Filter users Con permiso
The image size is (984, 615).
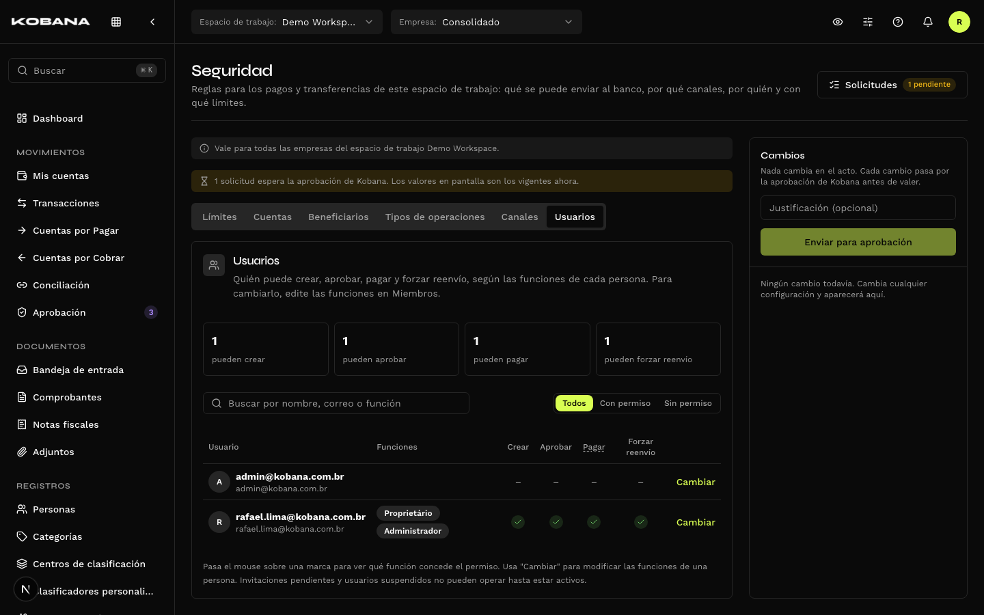tap(625, 403)
